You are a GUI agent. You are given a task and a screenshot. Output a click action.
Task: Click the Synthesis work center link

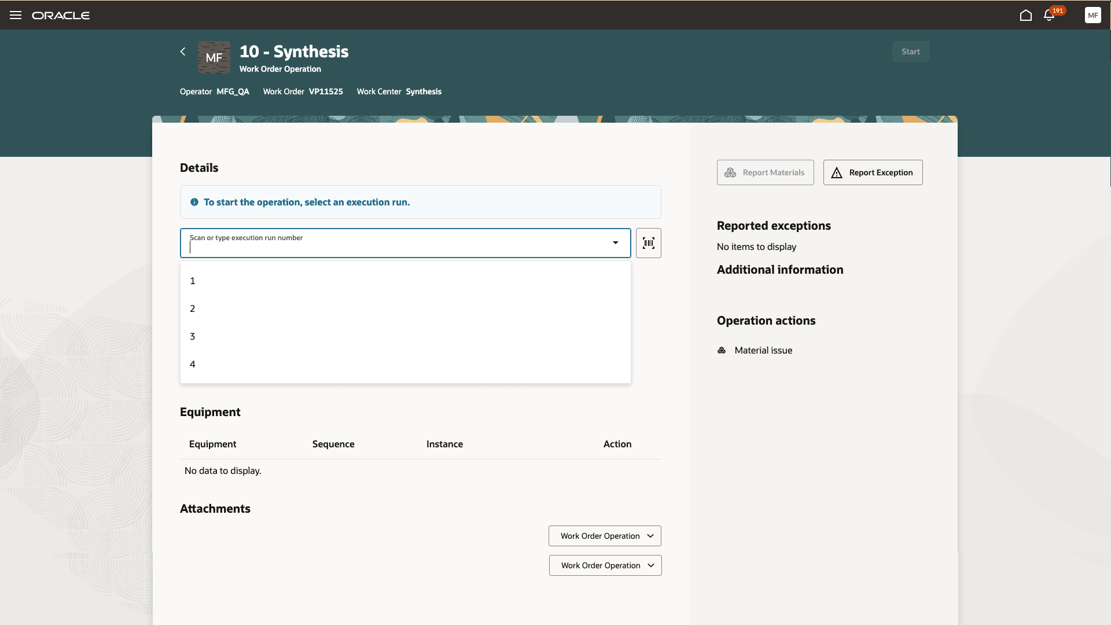point(423,91)
